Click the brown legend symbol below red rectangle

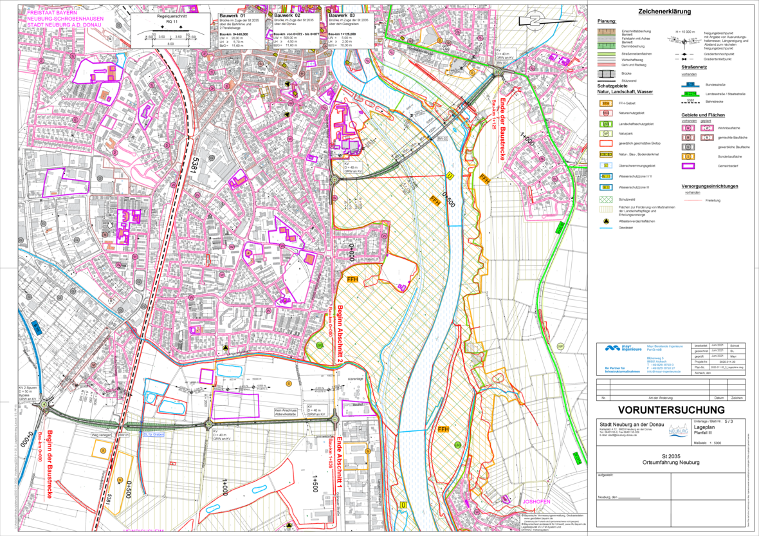[605, 154]
